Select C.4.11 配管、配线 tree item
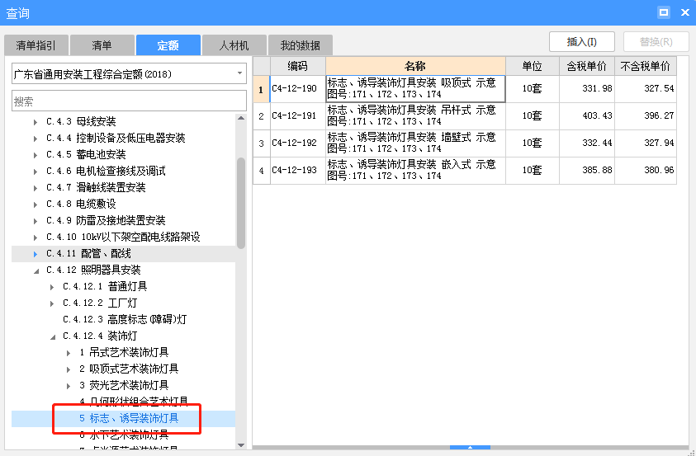The width and height of the screenshot is (696, 456). click(88, 253)
